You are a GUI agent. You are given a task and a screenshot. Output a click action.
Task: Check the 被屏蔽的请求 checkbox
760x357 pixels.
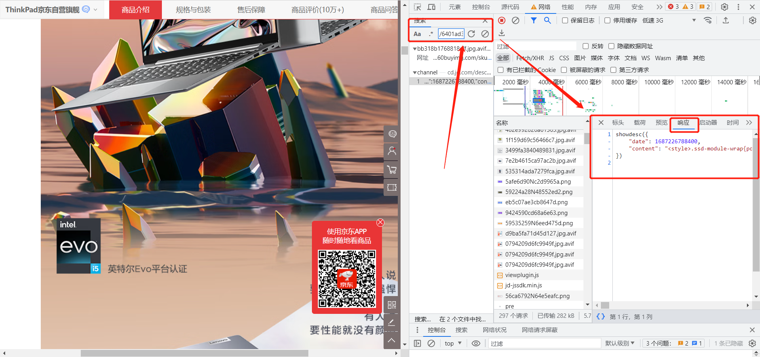point(564,70)
